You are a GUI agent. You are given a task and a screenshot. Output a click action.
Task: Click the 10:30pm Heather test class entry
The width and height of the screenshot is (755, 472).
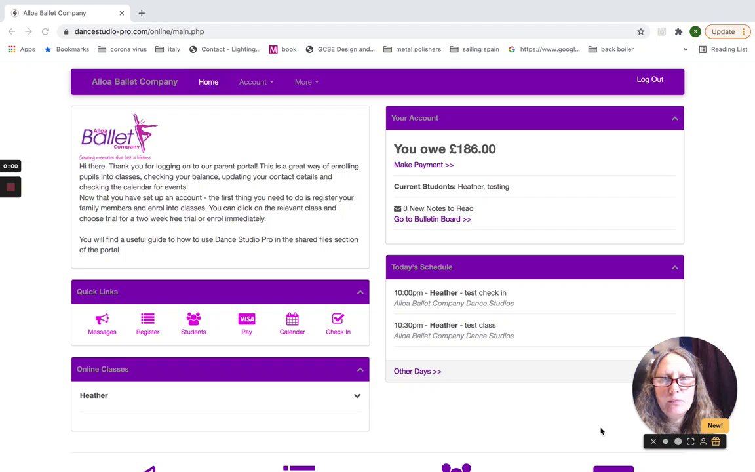[535, 330]
